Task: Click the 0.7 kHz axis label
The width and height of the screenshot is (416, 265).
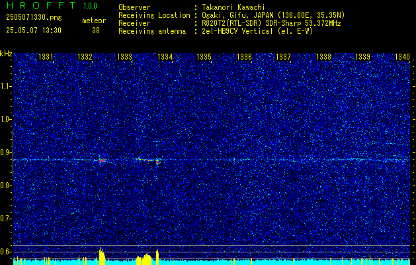Action: point(6,219)
